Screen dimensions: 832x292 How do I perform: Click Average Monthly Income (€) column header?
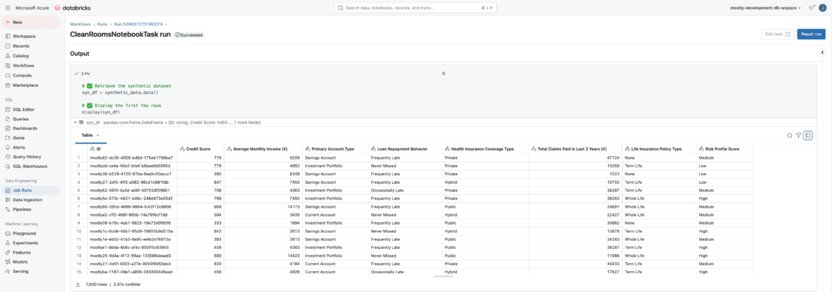point(263,149)
